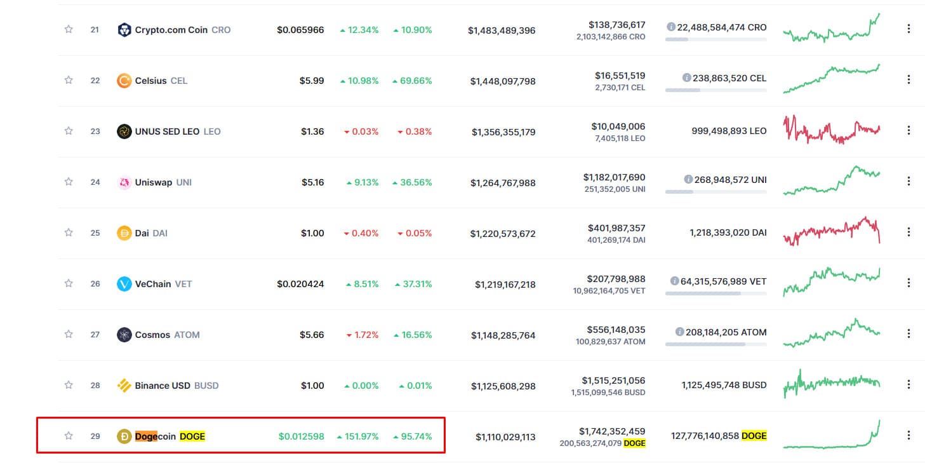Click the Dogecoin logo icon
Image resolution: width=925 pixels, height=465 pixels.
[124, 436]
